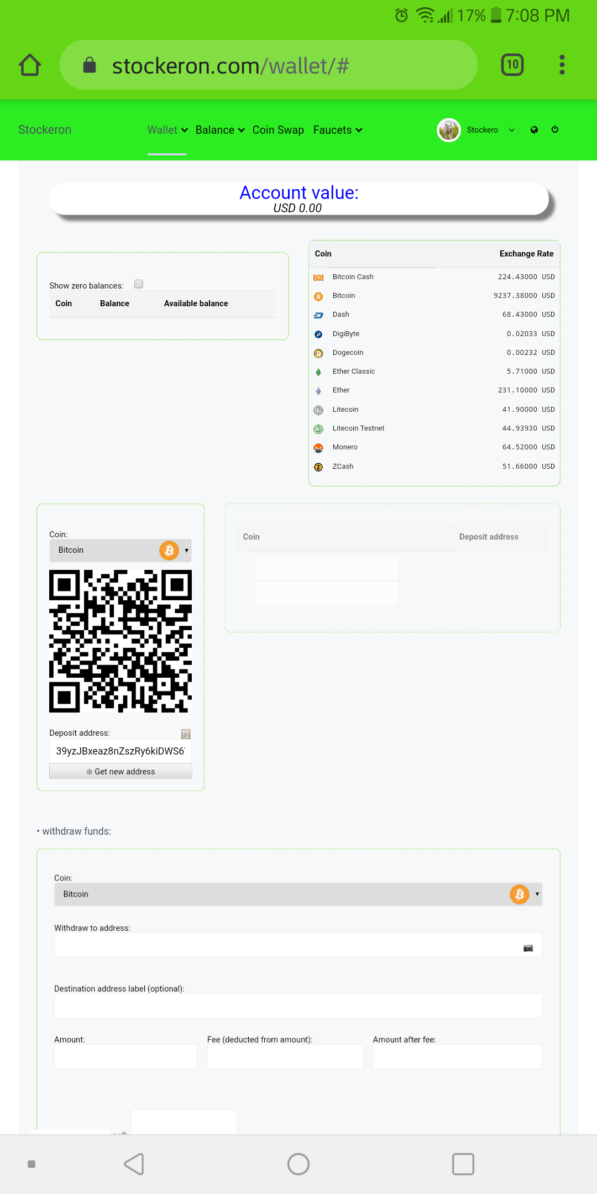597x1194 pixels.
Task: Expand the Faucets menu
Action: (338, 130)
